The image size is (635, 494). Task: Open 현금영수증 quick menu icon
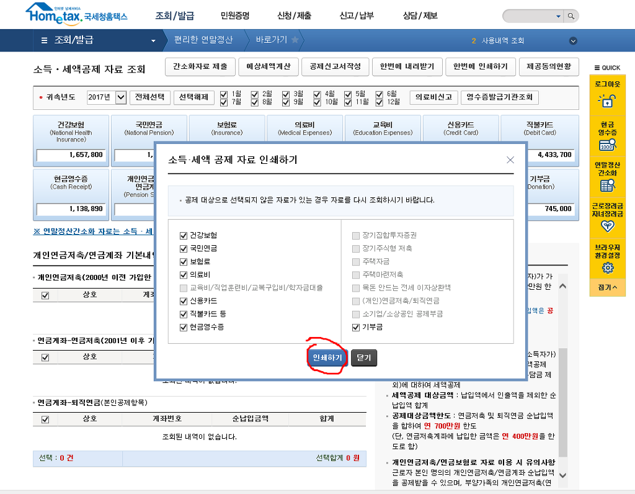(x=607, y=145)
